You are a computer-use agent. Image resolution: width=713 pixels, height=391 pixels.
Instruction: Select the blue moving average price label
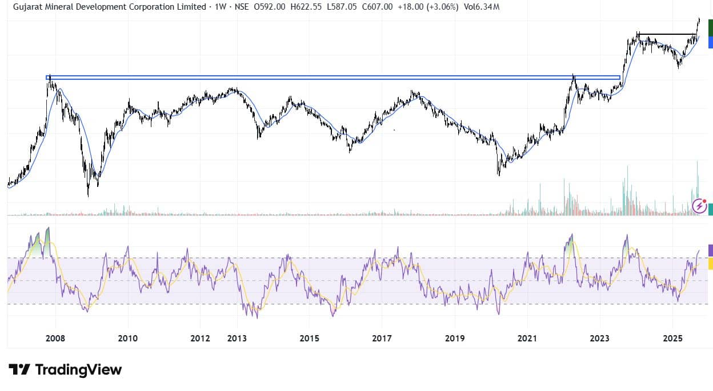710,42
